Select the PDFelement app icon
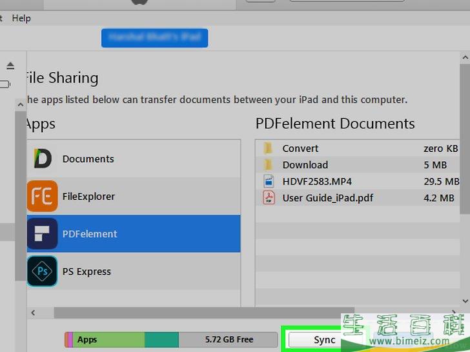The width and height of the screenshot is (470, 352). point(42,233)
